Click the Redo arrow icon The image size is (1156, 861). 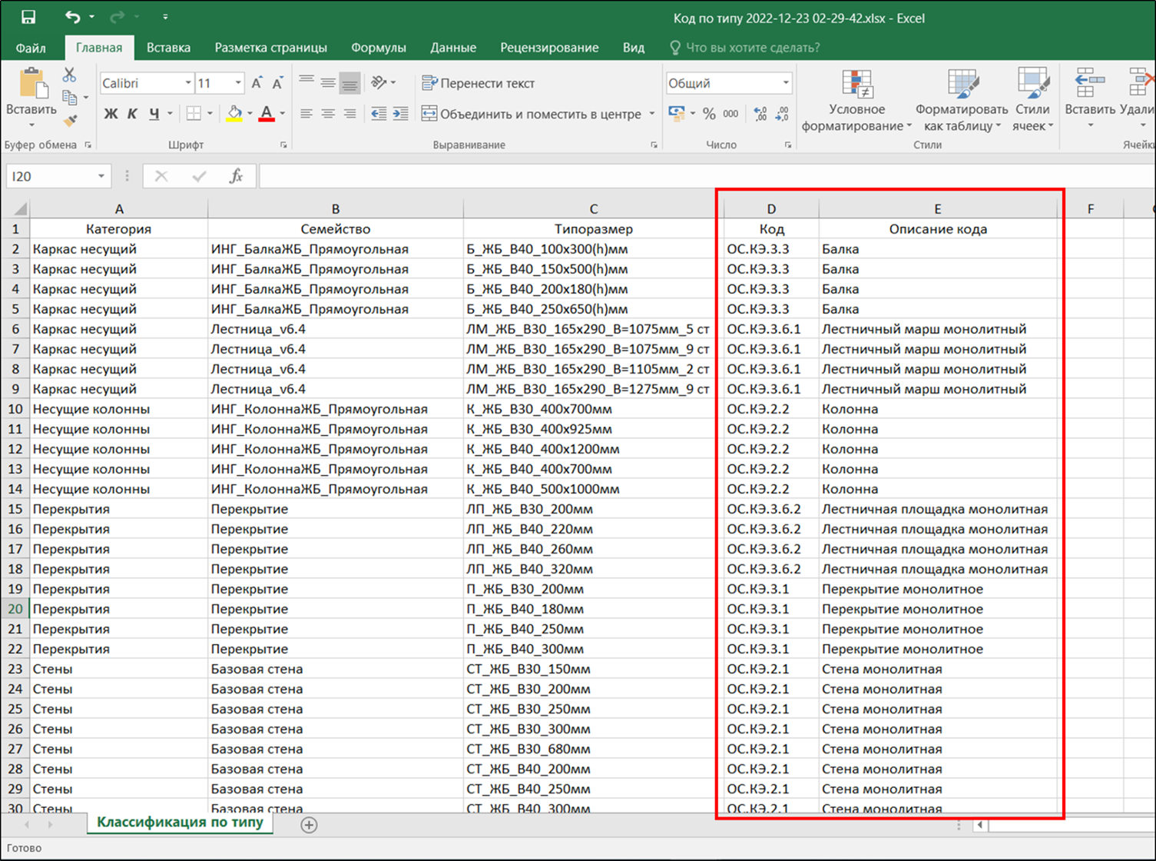coord(117,17)
